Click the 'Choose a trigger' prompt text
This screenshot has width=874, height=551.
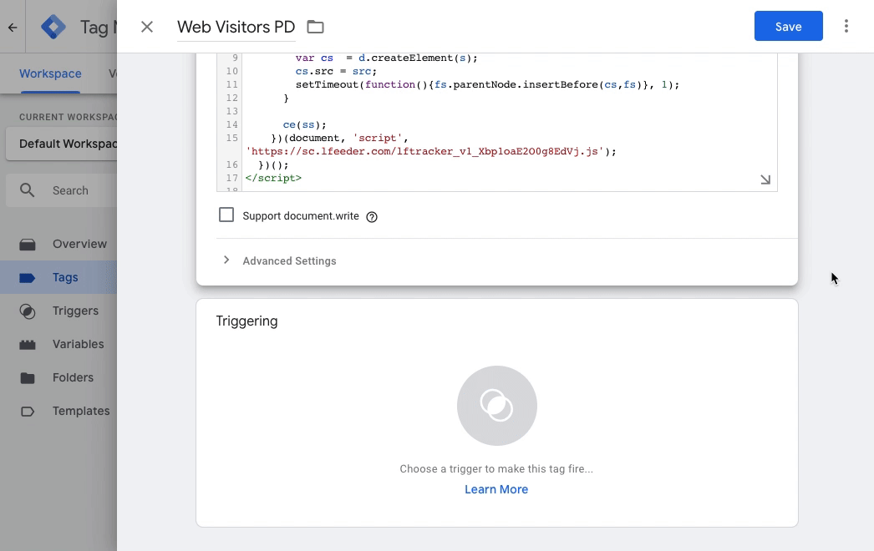(496, 469)
